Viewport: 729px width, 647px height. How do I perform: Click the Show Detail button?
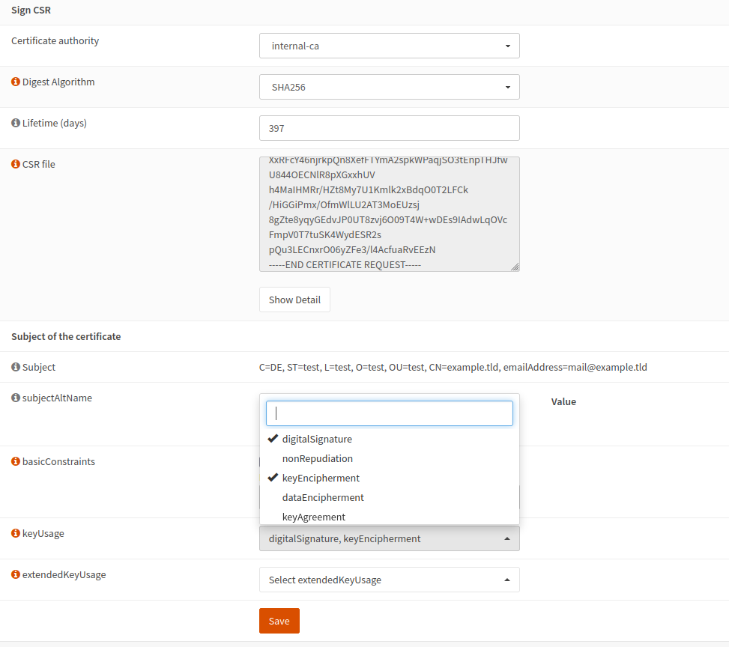pos(294,300)
